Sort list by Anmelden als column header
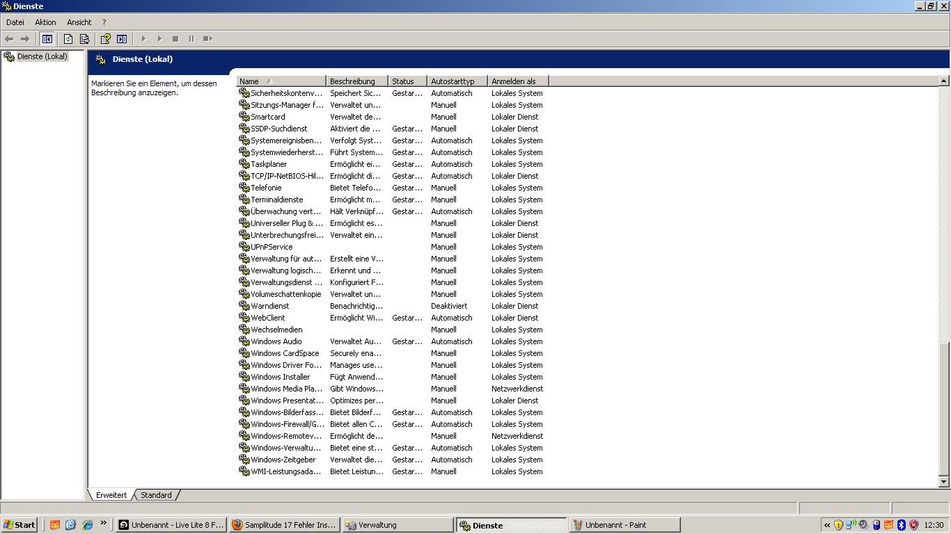951x534 pixels. click(x=518, y=81)
